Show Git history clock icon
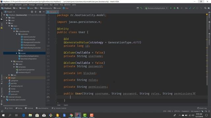Viewport: 211px width, 118px height. point(197,8)
